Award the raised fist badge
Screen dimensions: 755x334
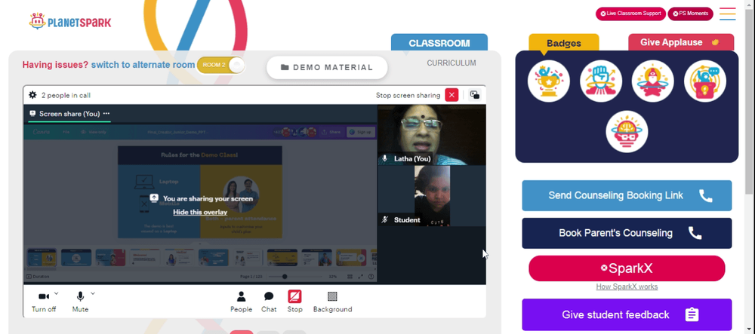click(600, 81)
